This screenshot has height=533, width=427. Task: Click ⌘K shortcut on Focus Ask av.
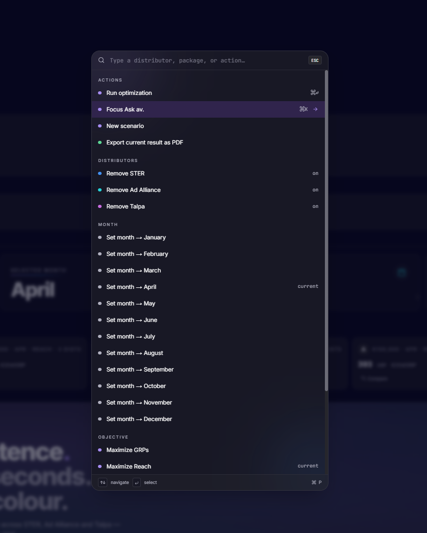[304, 109]
